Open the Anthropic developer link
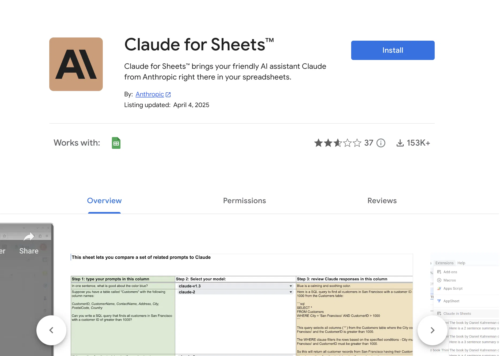The height and width of the screenshot is (356, 500). [x=150, y=94]
